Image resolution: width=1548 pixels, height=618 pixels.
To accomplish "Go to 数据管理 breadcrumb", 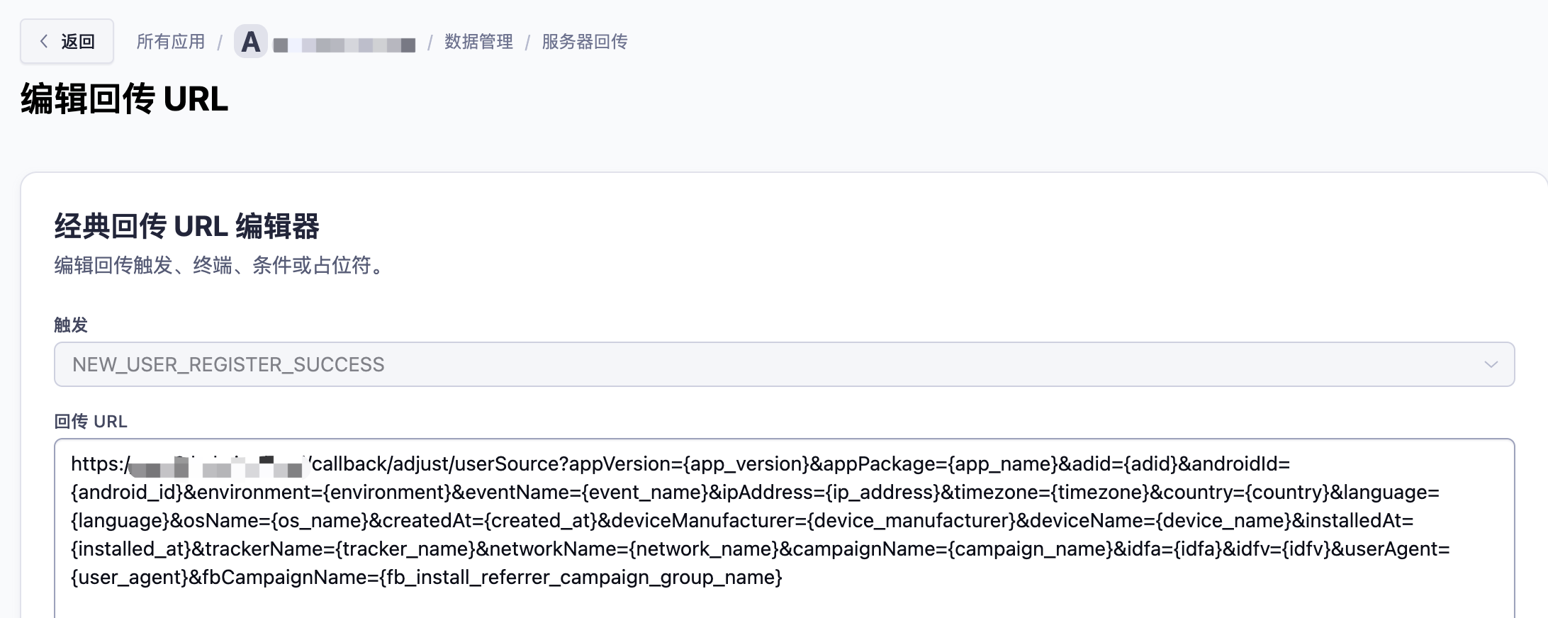I will [x=478, y=42].
